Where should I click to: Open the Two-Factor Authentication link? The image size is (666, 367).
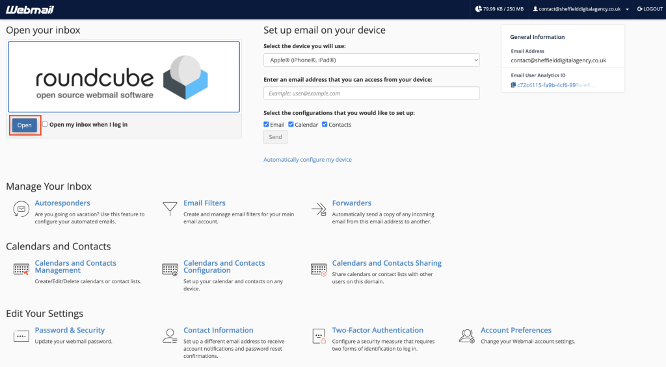pos(378,330)
